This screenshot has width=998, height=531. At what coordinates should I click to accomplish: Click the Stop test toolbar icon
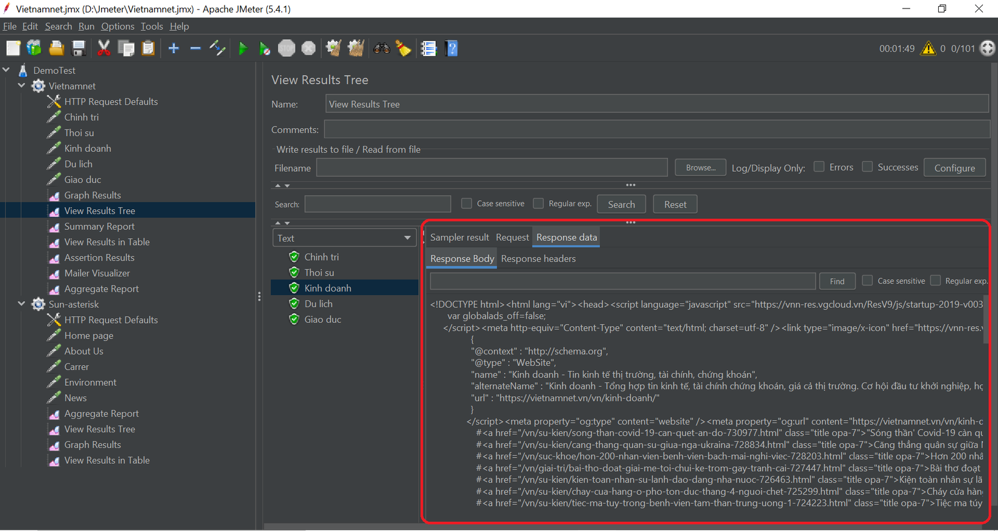point(287,48)
